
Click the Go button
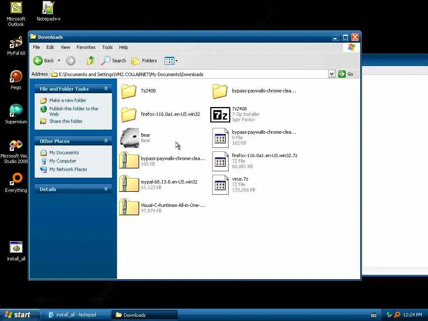click(346, 74)
